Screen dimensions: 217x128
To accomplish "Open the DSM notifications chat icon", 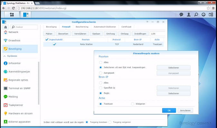I will coord(181,14).
